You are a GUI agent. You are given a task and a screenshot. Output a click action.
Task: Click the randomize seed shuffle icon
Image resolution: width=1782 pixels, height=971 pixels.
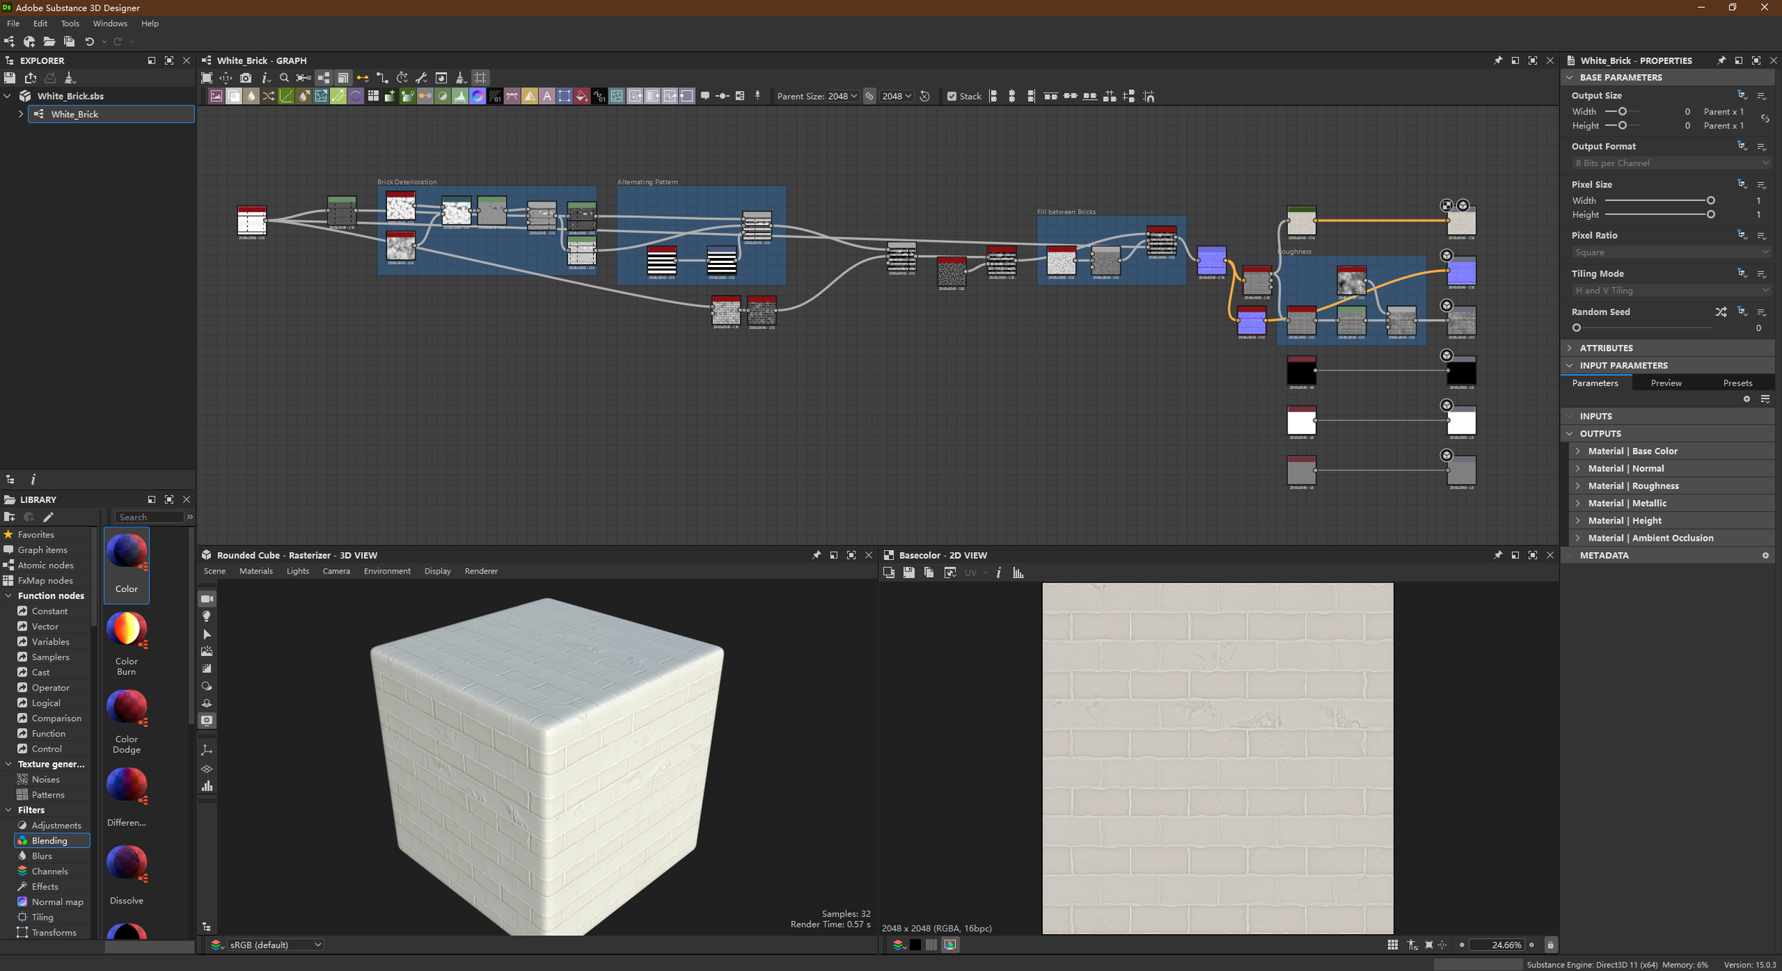point(1721,312)
